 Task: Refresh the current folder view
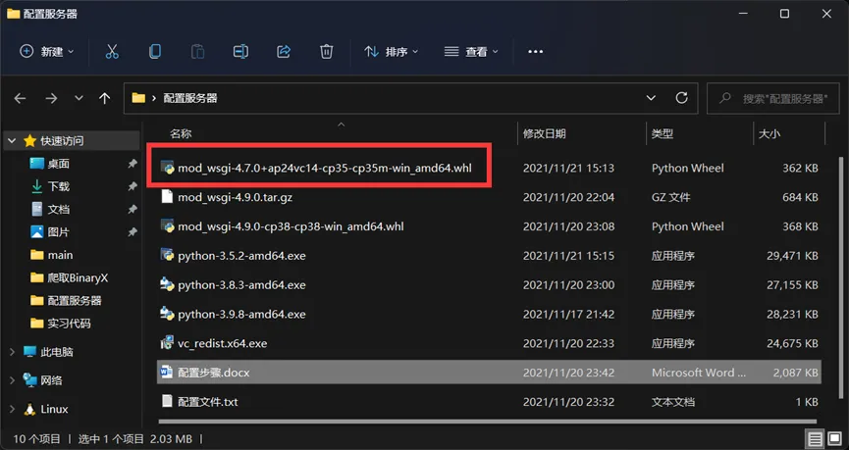coord(682,98)
